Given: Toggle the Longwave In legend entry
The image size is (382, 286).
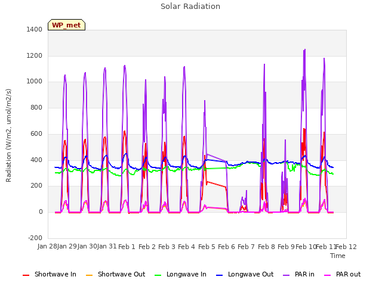Looking at the screenshot, I should pyautogui.click(x=180, y=274).
